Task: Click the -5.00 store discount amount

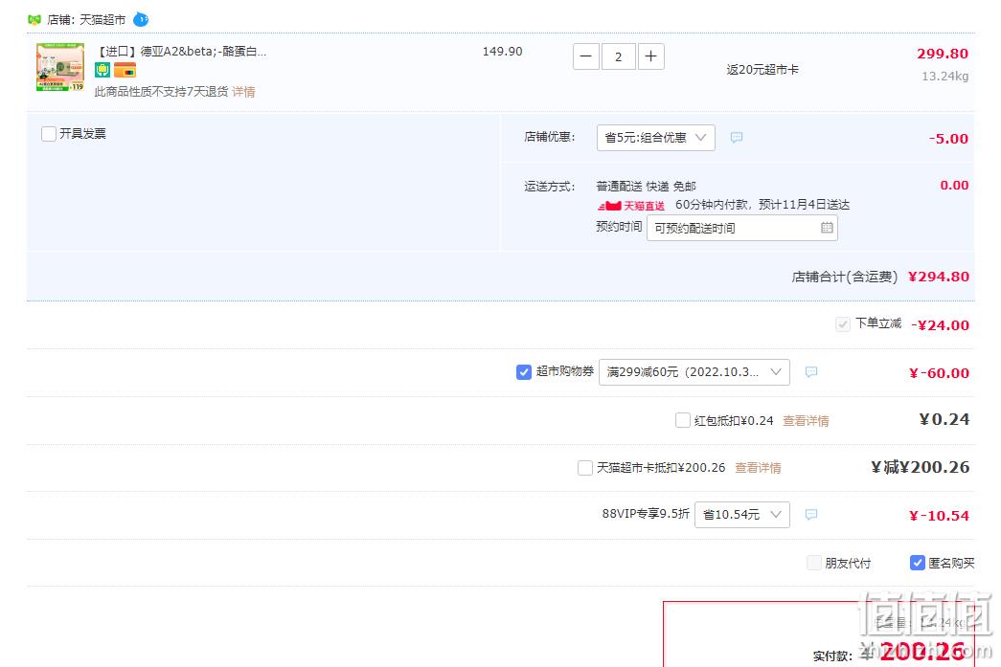Action: (x=948, y=139)
